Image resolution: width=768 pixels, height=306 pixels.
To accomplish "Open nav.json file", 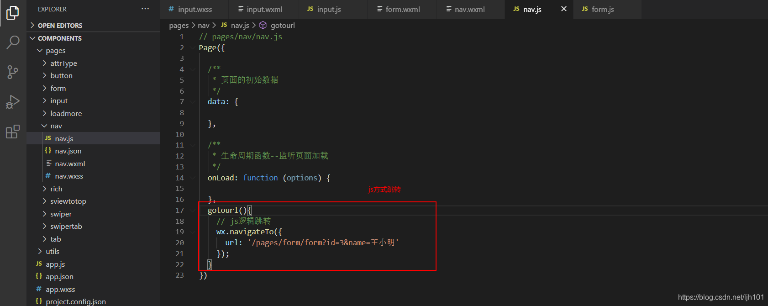I will (93, 151).
